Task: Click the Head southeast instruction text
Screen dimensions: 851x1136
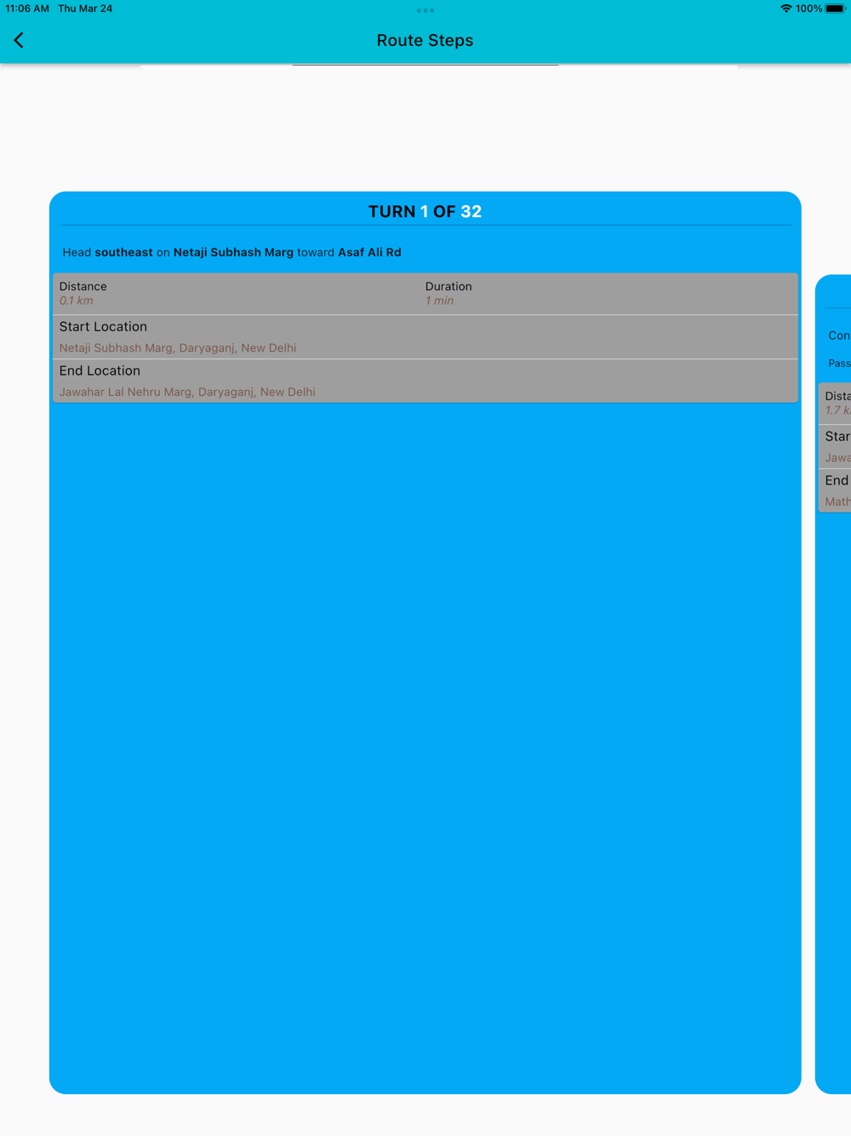Action: (231, 252)
